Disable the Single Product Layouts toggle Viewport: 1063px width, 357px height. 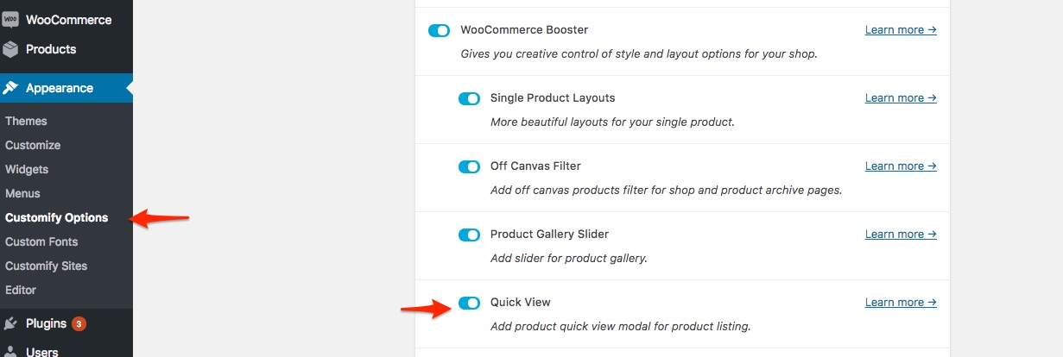tap(469, 98)
